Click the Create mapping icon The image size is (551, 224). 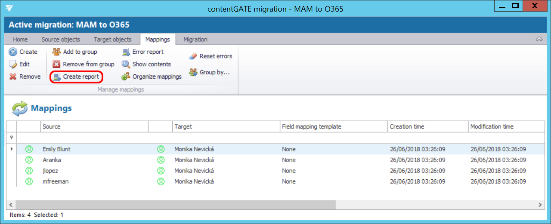point(13,52)
